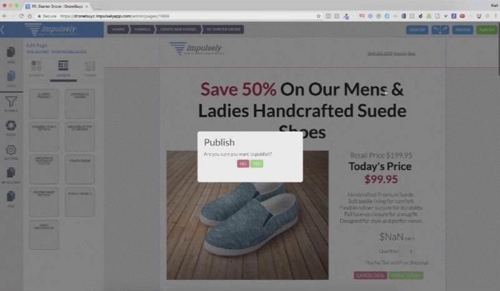Screen dimensions: 500x291
Task: Click the undo/redo arrows button
Action: coord(440,29)
